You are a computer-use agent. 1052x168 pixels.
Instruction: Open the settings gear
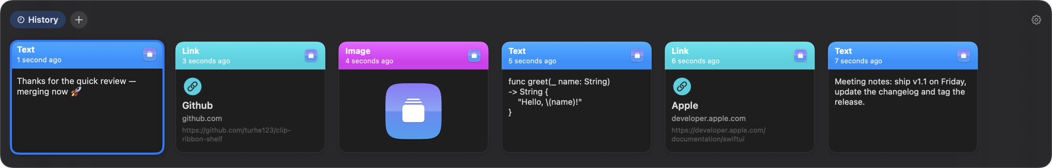(x=1036, y=20)
